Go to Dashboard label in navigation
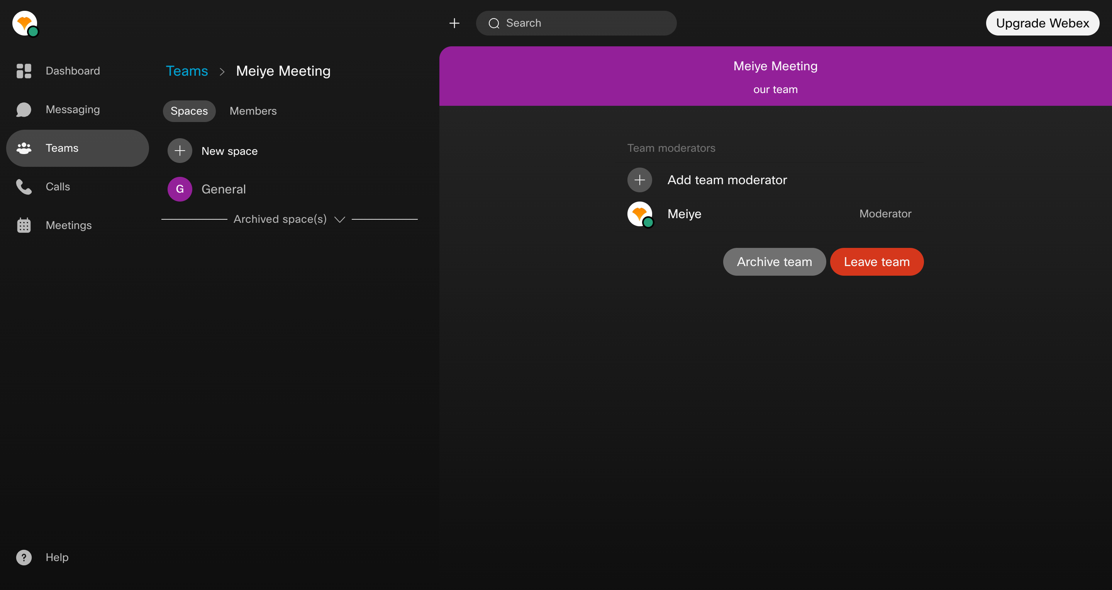1112x590 pixels. point(73,71)
